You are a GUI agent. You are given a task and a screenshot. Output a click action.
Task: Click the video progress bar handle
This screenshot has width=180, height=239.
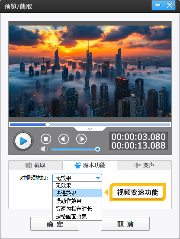coord(48,125)
